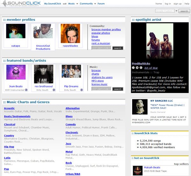Open Beats/Instrumentals genre link
Viewport: 191px width, 176px height.
click(17, 116)
